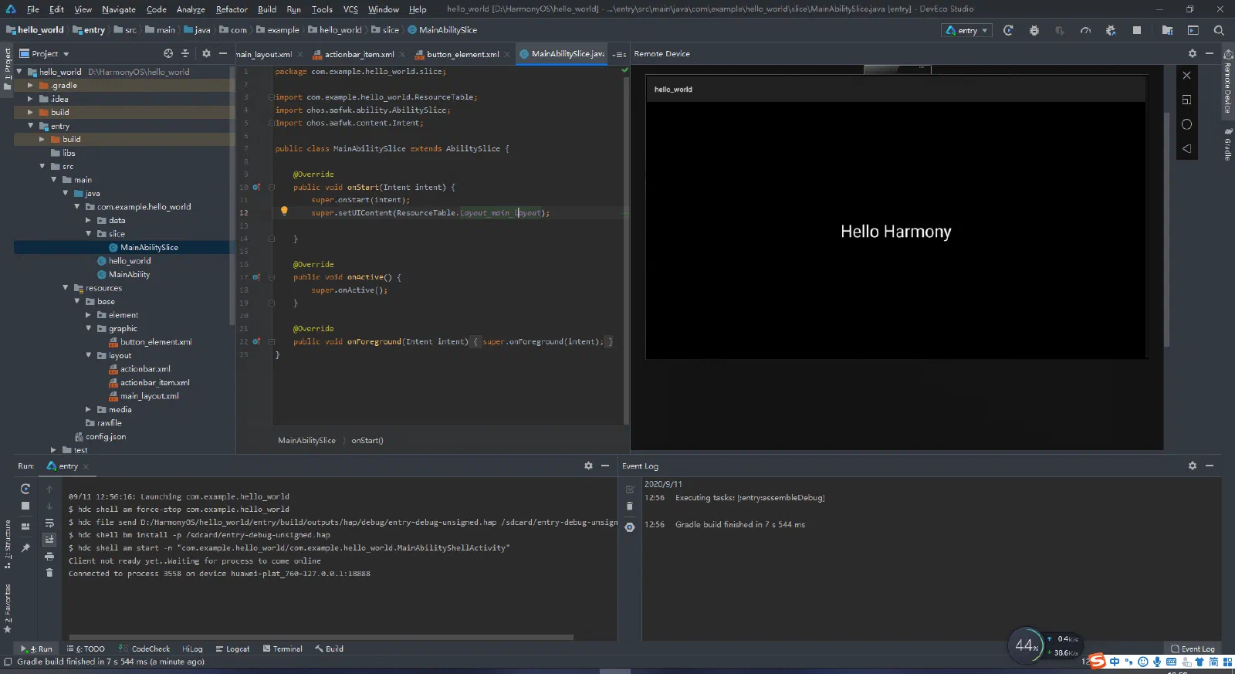Open the Terminal tool window button

(283, 649)
